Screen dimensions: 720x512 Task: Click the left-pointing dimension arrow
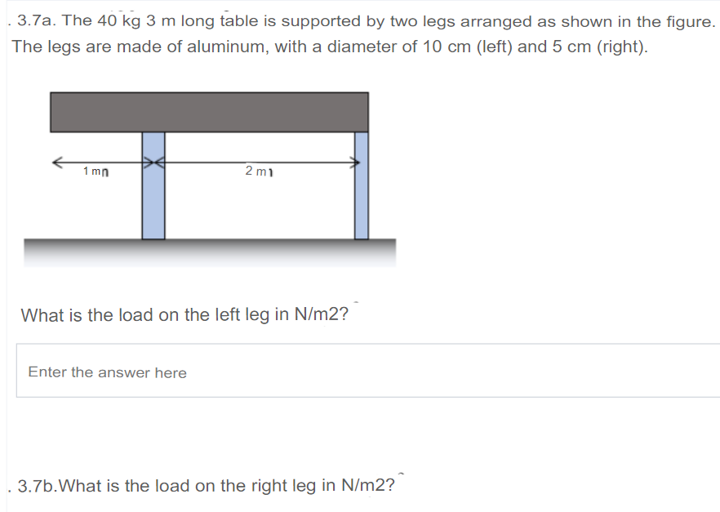coord(57,162)
